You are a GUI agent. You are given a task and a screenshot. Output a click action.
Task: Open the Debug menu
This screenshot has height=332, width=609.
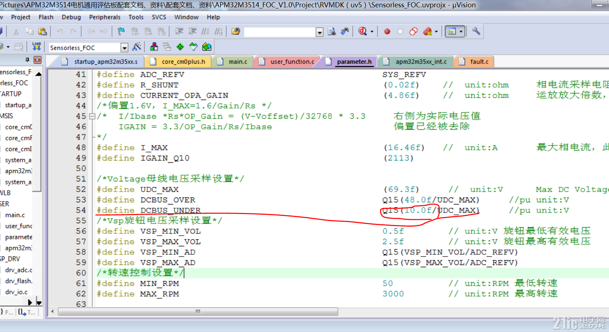tap(71, 17)
